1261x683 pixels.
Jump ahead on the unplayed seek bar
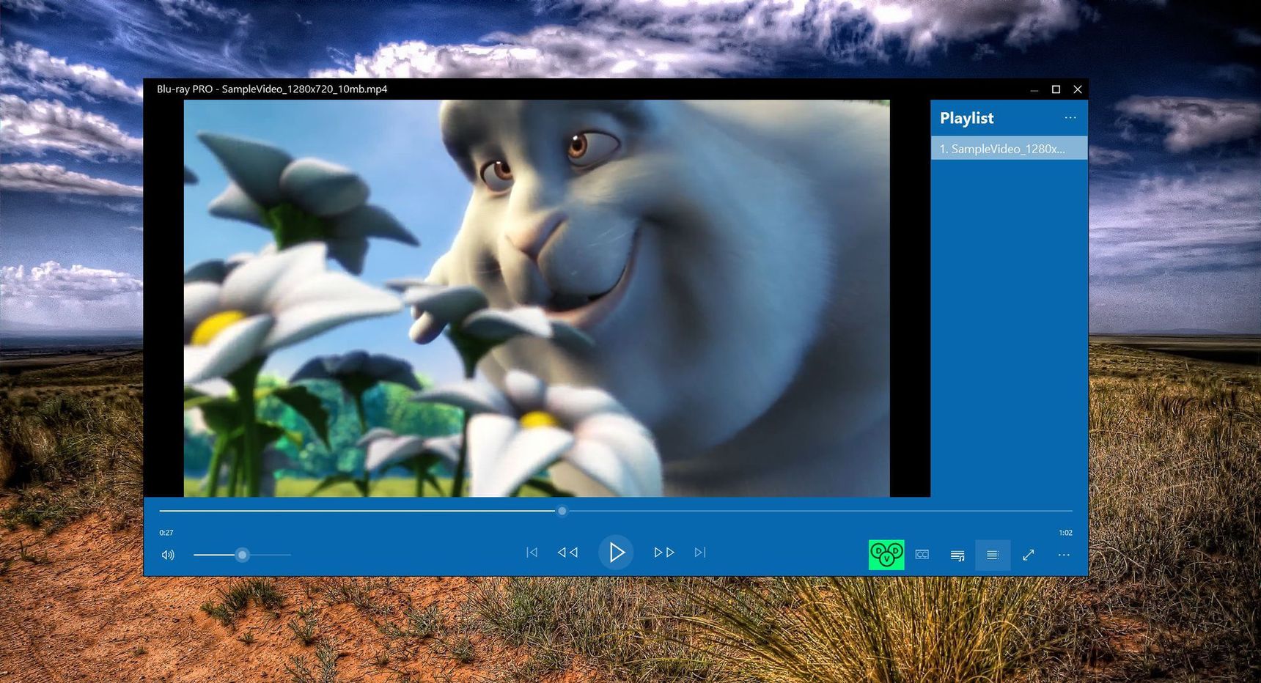point(820,511)
